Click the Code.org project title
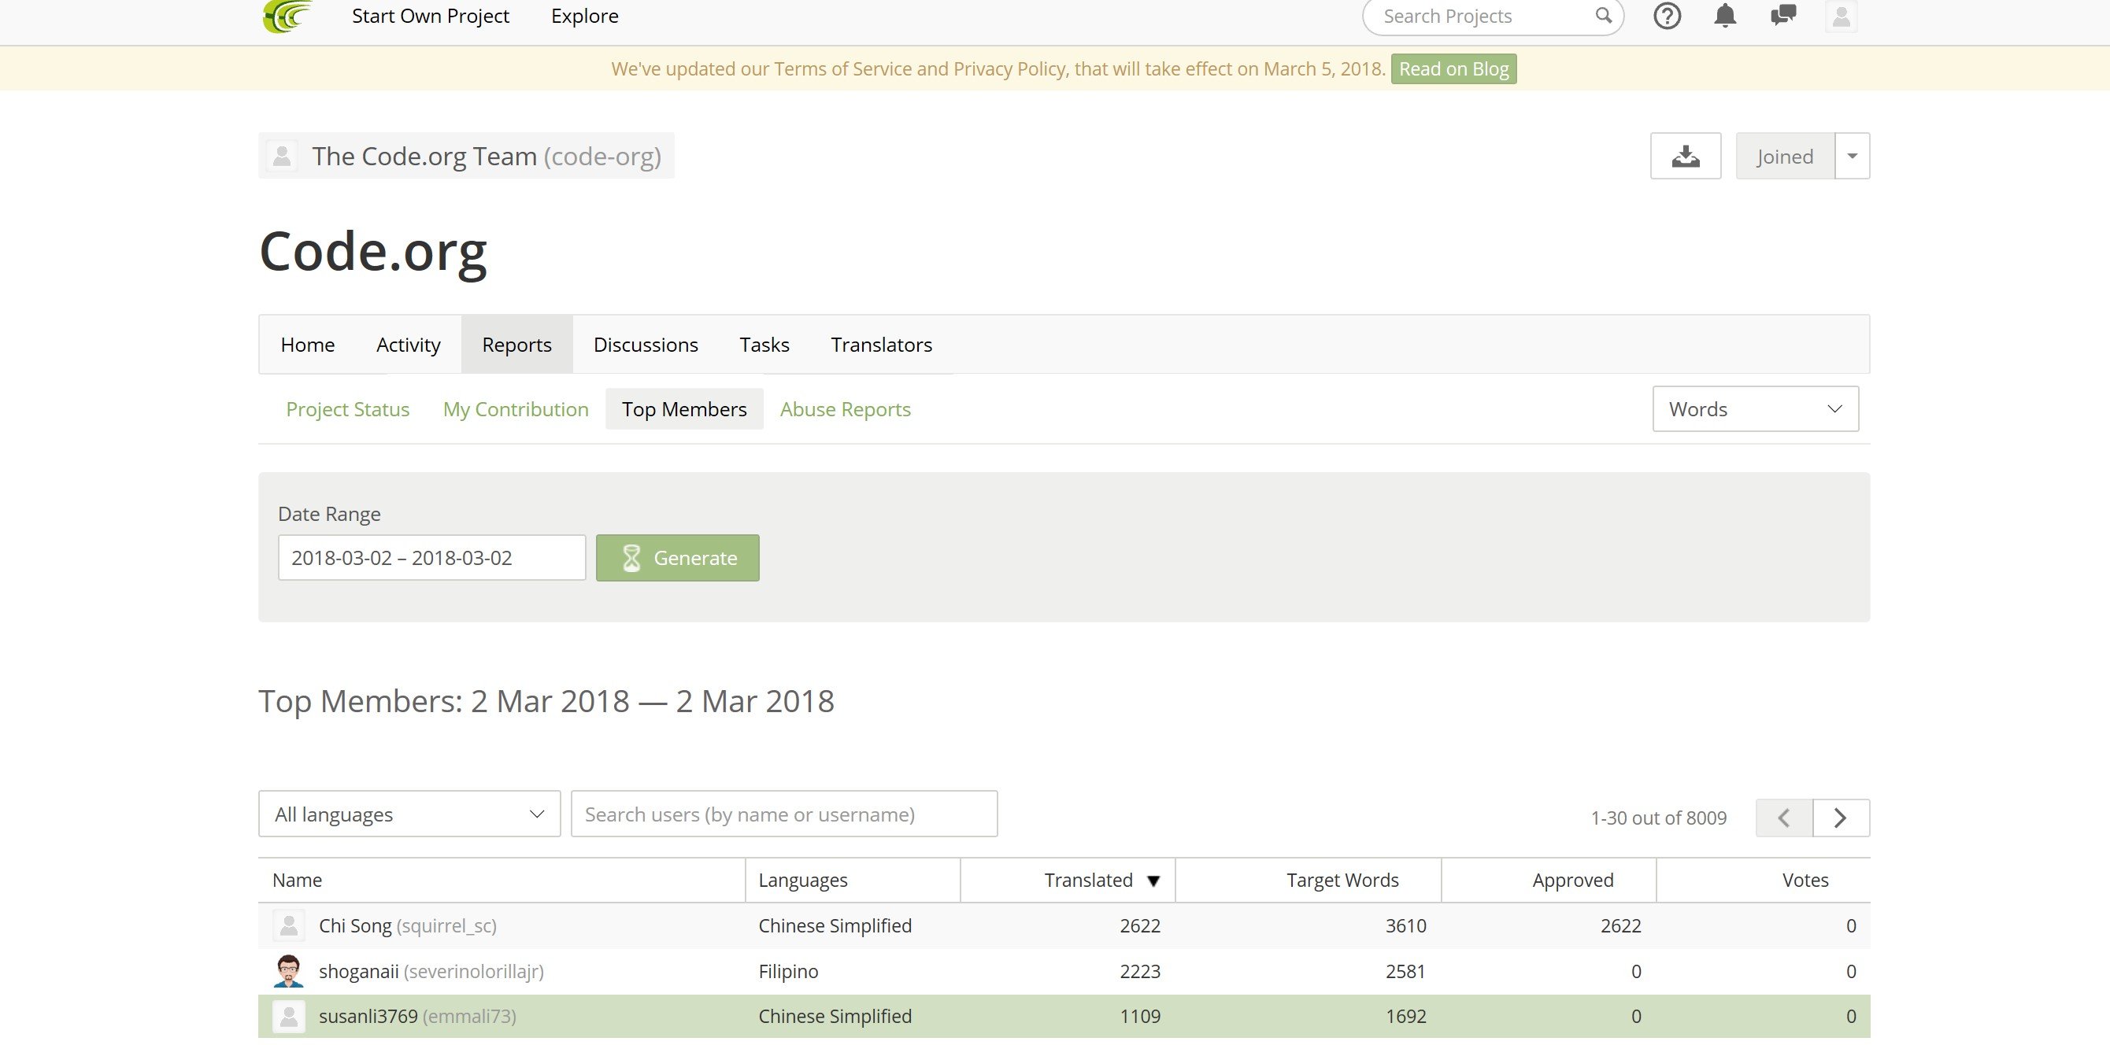Image resolution: width=2110 pixels, height=1045 pixels. pyautogui.click(x=372, y=250)
